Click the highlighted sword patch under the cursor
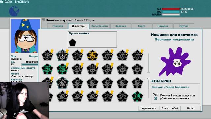Image resolution: width=211 pixels, height=119 pixels. click(x=62, y=55)
